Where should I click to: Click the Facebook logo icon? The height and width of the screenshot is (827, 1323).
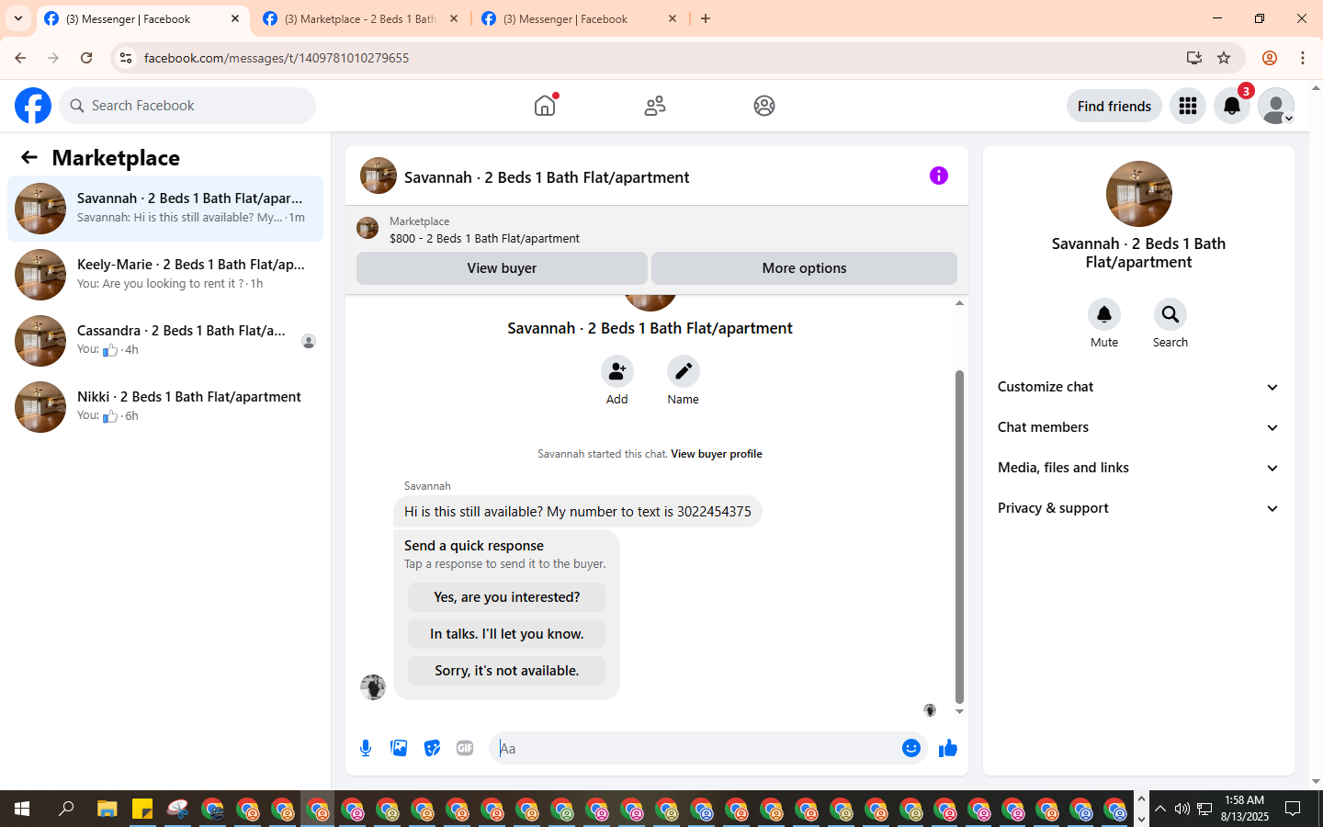tap(33, 106)
